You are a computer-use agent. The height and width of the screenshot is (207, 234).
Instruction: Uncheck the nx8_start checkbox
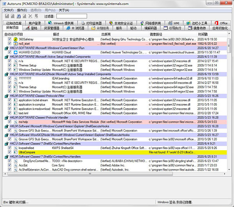click(9, 43)
